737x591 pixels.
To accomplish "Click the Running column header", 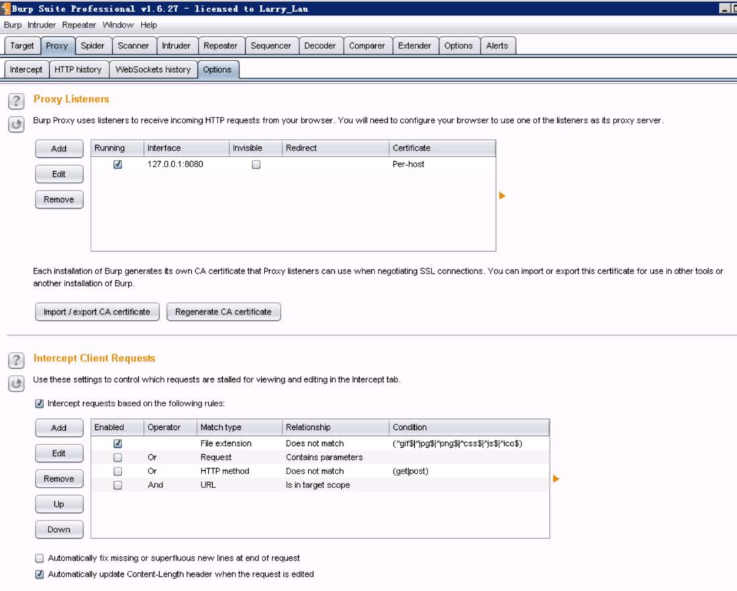I will 117,148.
